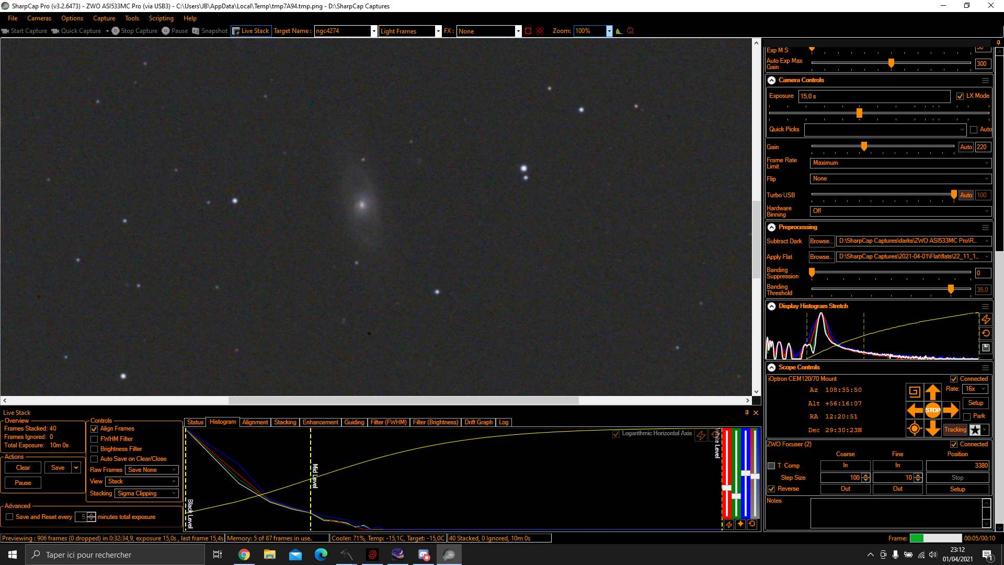
Task: Click the Live Stack toolbar button
Action: [x=251, y=31]
